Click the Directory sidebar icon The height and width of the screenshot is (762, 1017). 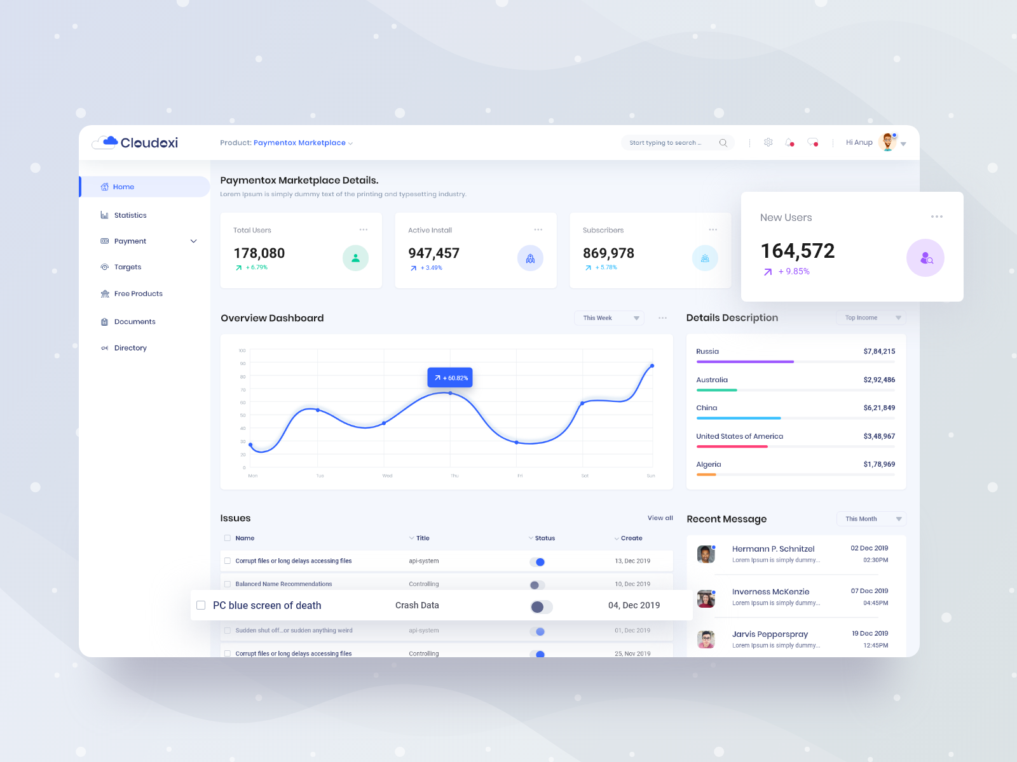point(104,348)
